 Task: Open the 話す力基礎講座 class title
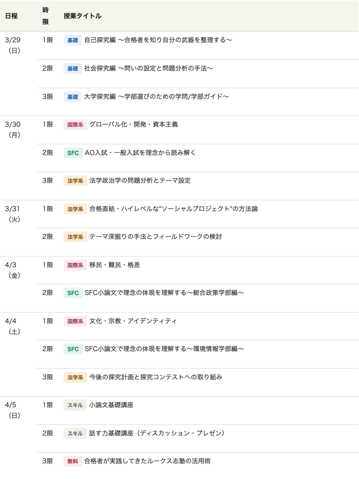pos(156,433)
